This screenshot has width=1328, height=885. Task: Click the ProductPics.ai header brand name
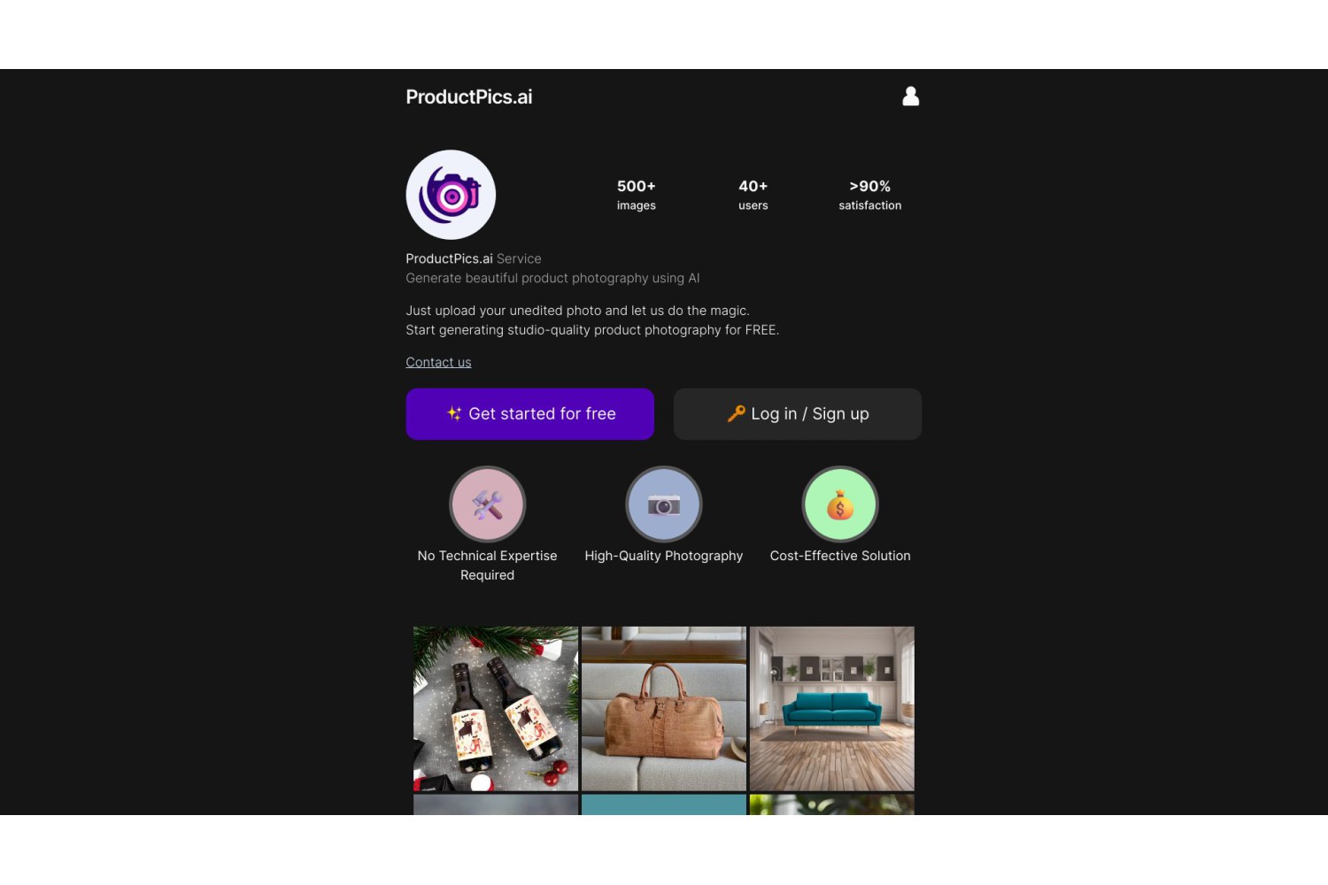469,97
